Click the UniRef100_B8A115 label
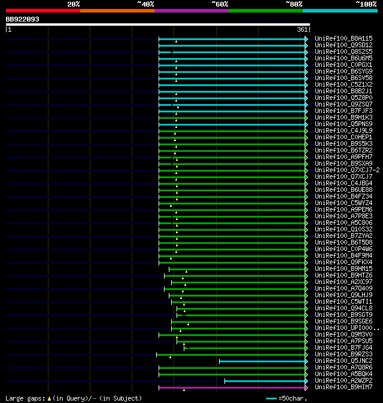Image resolution: width=383 pixels, height=403 pixels. (x=344, y=38)
